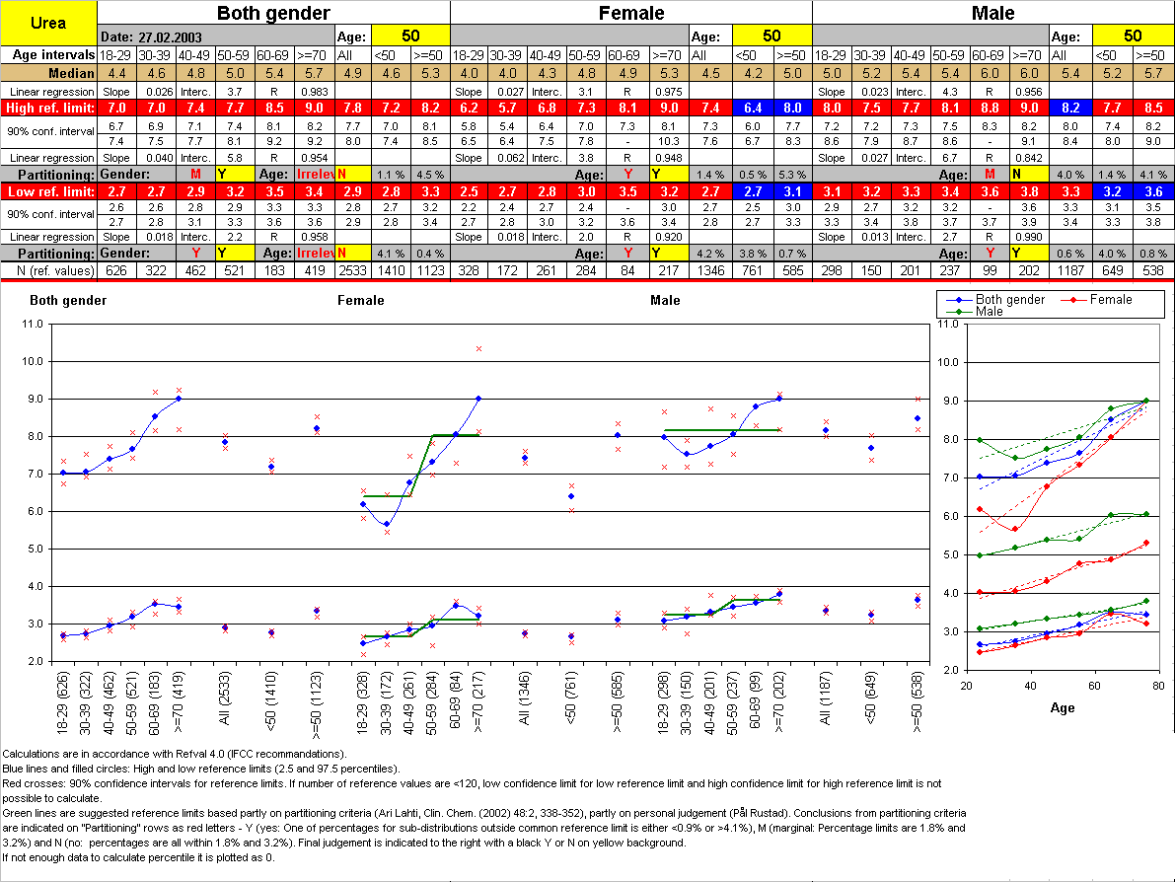Select the Age intervals row label
Screen dimensions: 1175x882
pyautogui.click(x=48, y=54)
